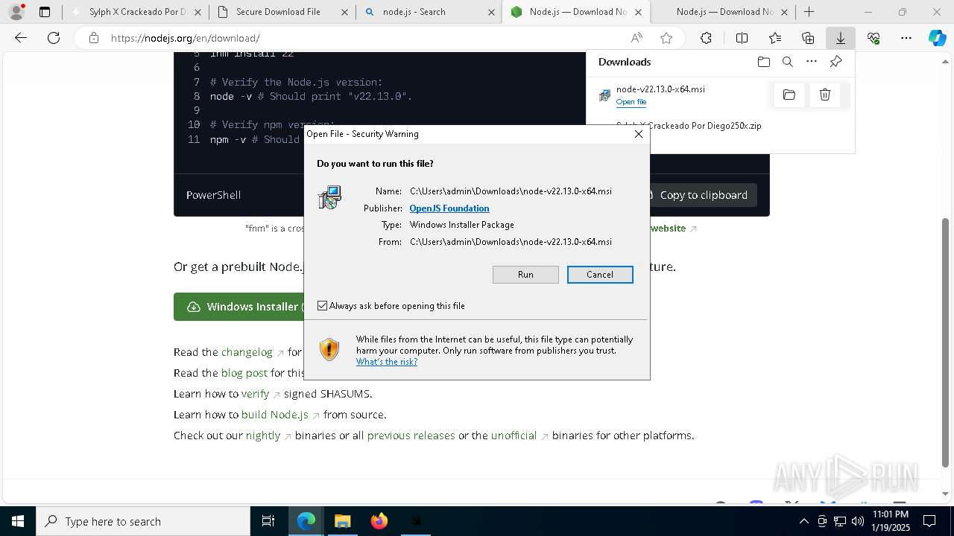The image size is (954, 536).
Task: Open the notification center icon
Action: coord(929,521)
